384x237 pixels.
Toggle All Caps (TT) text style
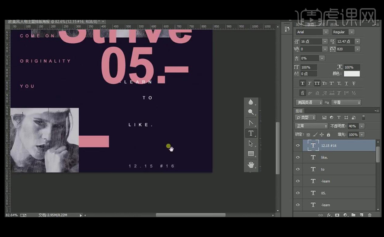click(x=317, y=84)
